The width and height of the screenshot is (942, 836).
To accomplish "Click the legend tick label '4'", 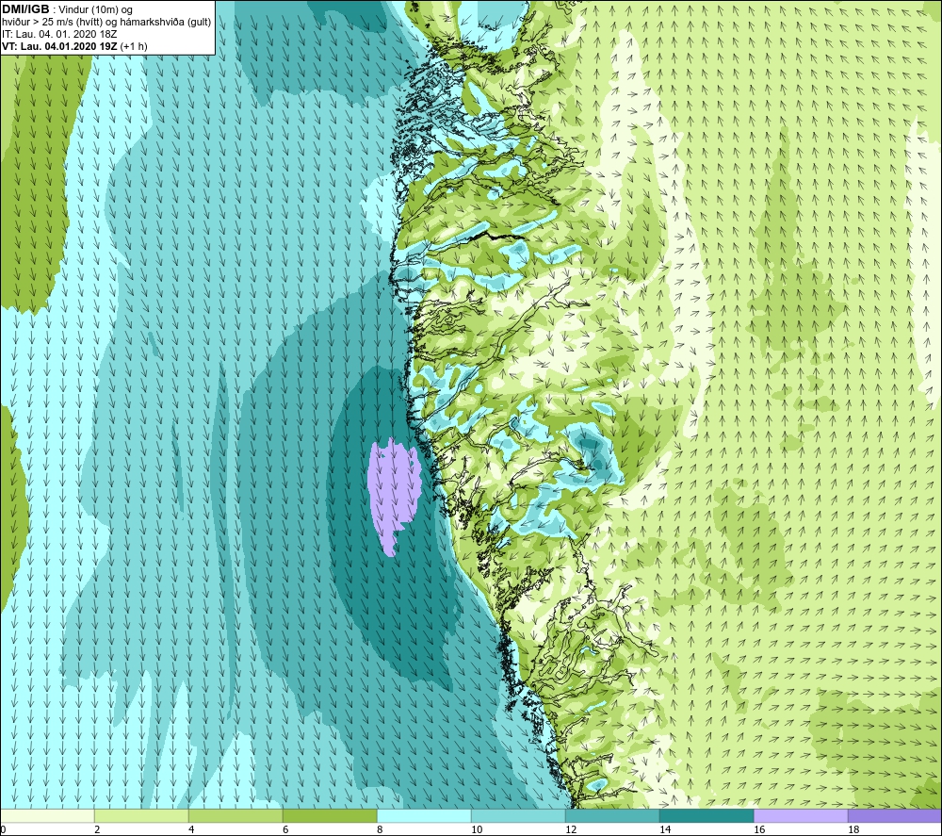I will click(191, 830).
